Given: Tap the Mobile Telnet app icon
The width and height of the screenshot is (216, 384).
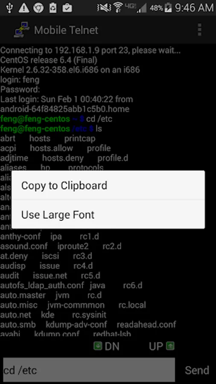Looking at the screenshot, I should (21, 30).
